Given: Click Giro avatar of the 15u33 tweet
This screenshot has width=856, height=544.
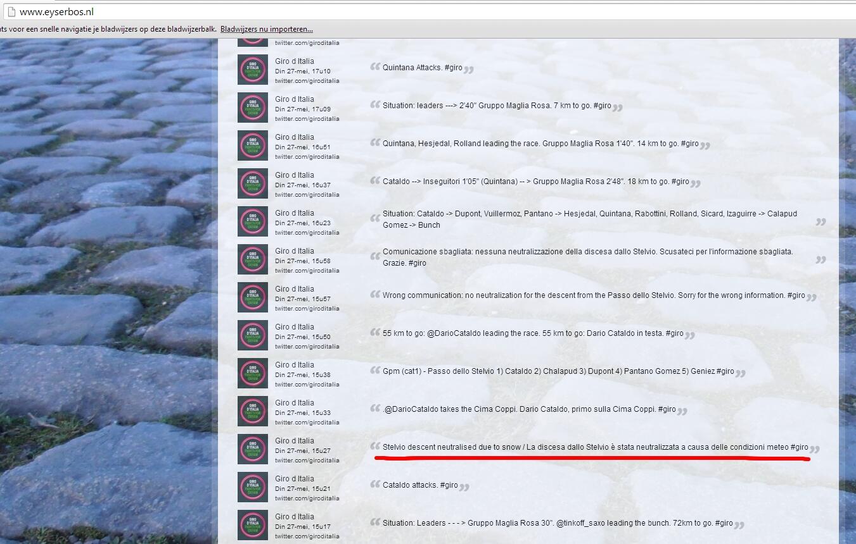Looking at the screenshot, I should pyautogui.click(x=253, y=411).
